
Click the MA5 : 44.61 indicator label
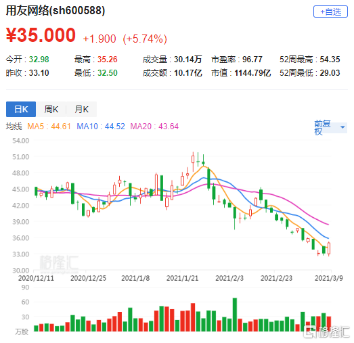(x=49, y=126)
